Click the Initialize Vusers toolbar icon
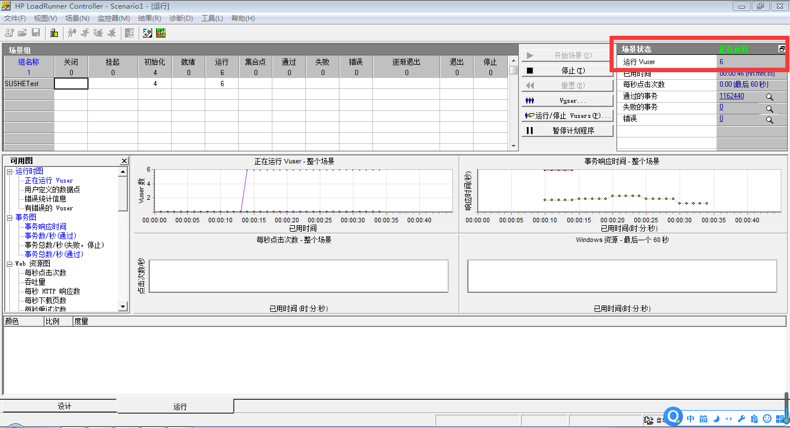Image resolution: width=790 pixels, height=428 pixels. (72, 33)
